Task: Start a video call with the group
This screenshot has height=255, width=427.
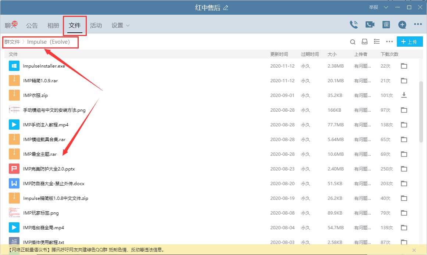Action: [370, 25]
